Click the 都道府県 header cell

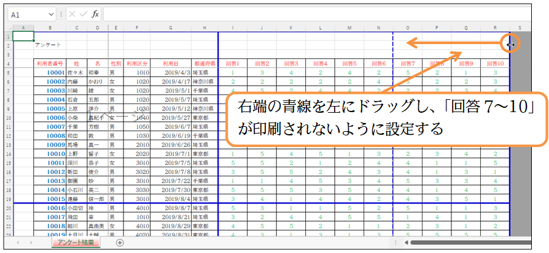(204, 64)
